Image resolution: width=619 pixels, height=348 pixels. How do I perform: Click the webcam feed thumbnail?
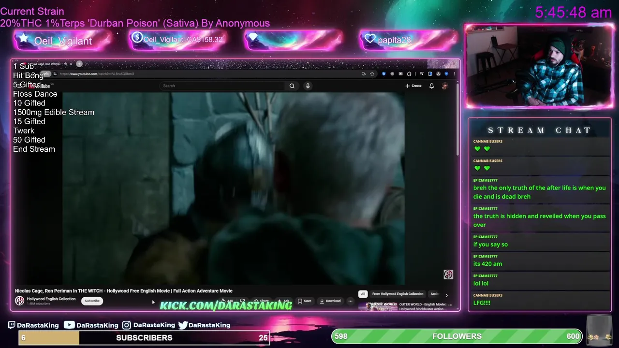(x=539, y=66)
